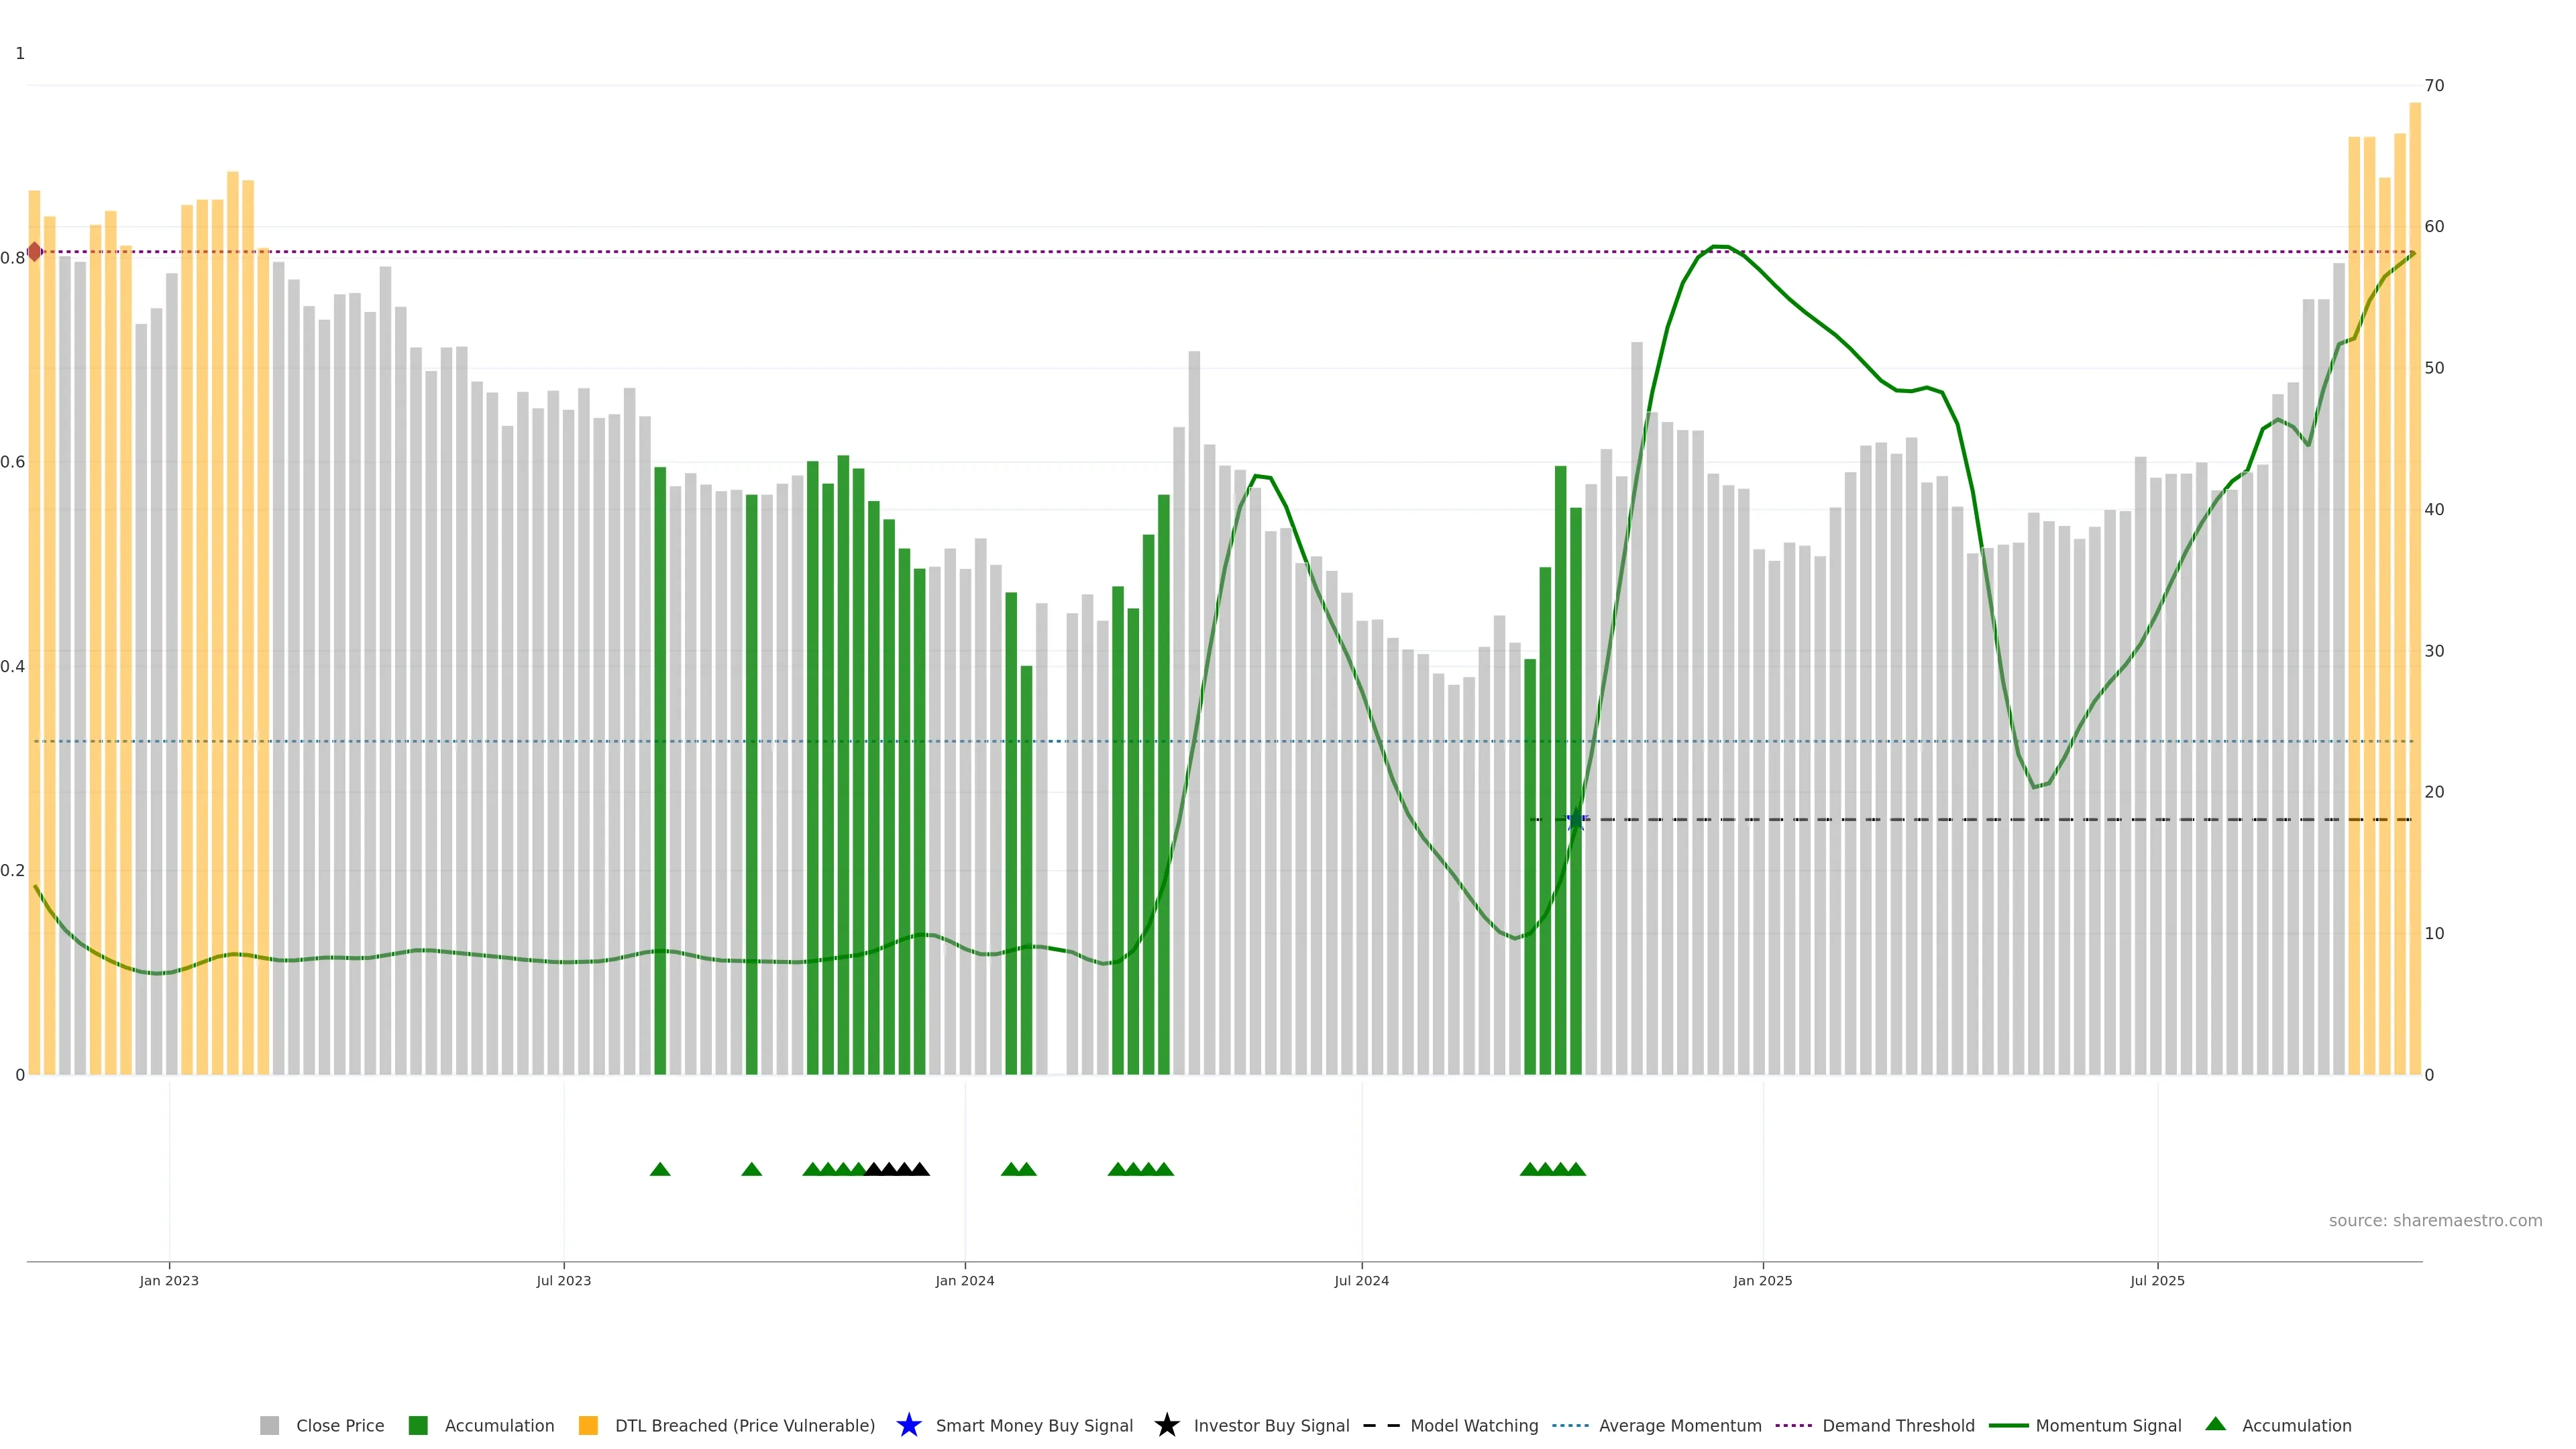
Task: Click the blue Smart Money Buy Signal star legend icon
Action: (908, 1425)
